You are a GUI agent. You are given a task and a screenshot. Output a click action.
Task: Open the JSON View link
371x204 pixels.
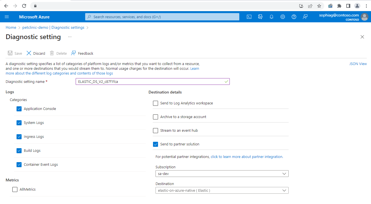coord(358,64)
